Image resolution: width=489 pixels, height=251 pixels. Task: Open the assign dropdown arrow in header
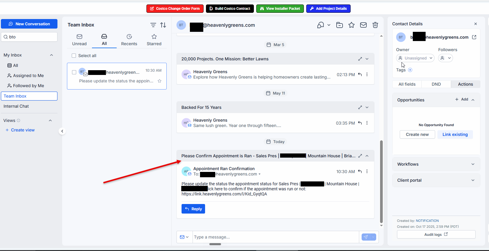click(x=329, y=25)
